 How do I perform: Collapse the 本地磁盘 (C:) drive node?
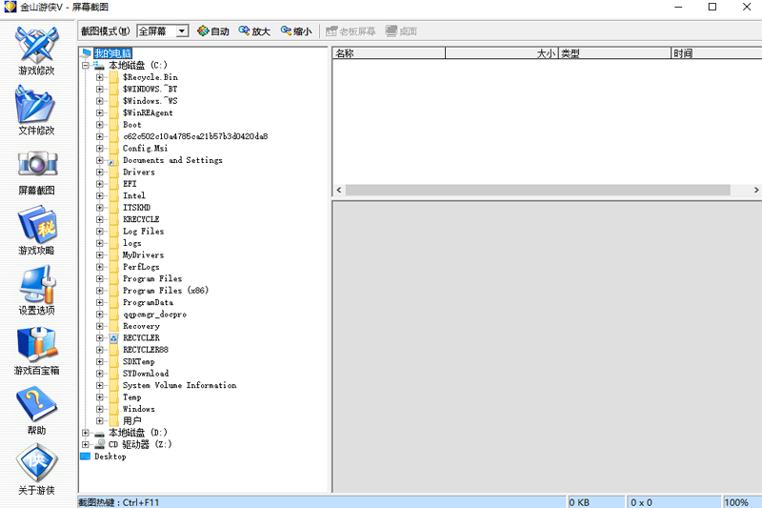click(x=86, y=66)
